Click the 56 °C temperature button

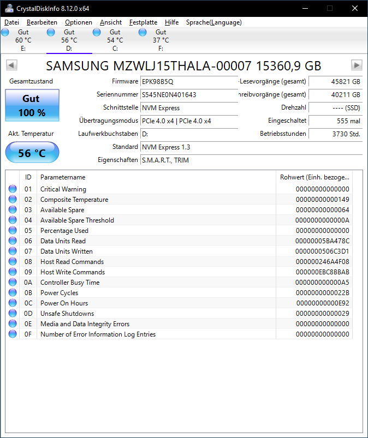tap(32, 153)
